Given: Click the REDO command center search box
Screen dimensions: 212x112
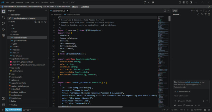Looking at the screenshot, I should (x=106, y=2).
